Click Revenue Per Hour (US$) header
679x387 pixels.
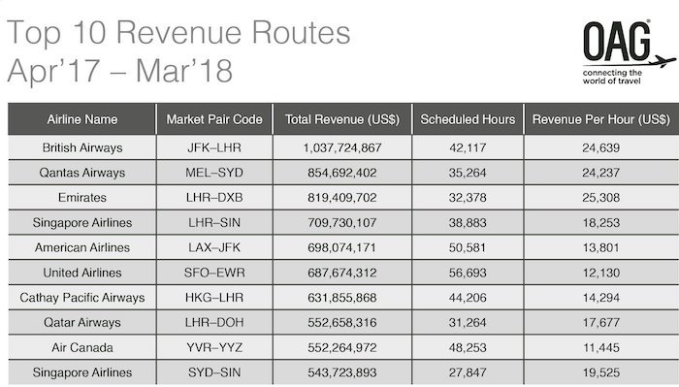click(601, 119)
